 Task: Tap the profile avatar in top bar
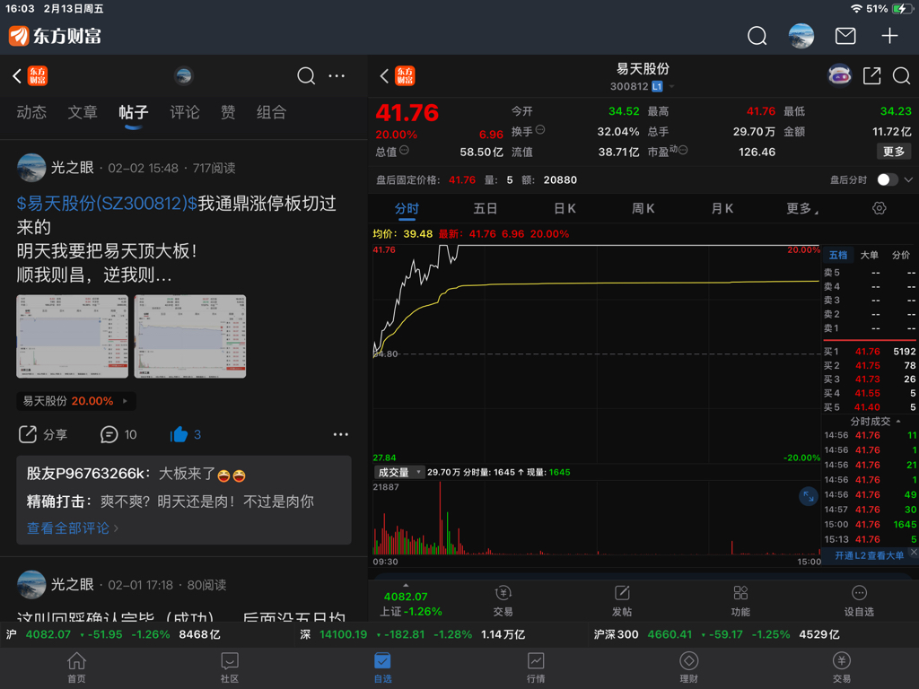click(x=801, y=36)
